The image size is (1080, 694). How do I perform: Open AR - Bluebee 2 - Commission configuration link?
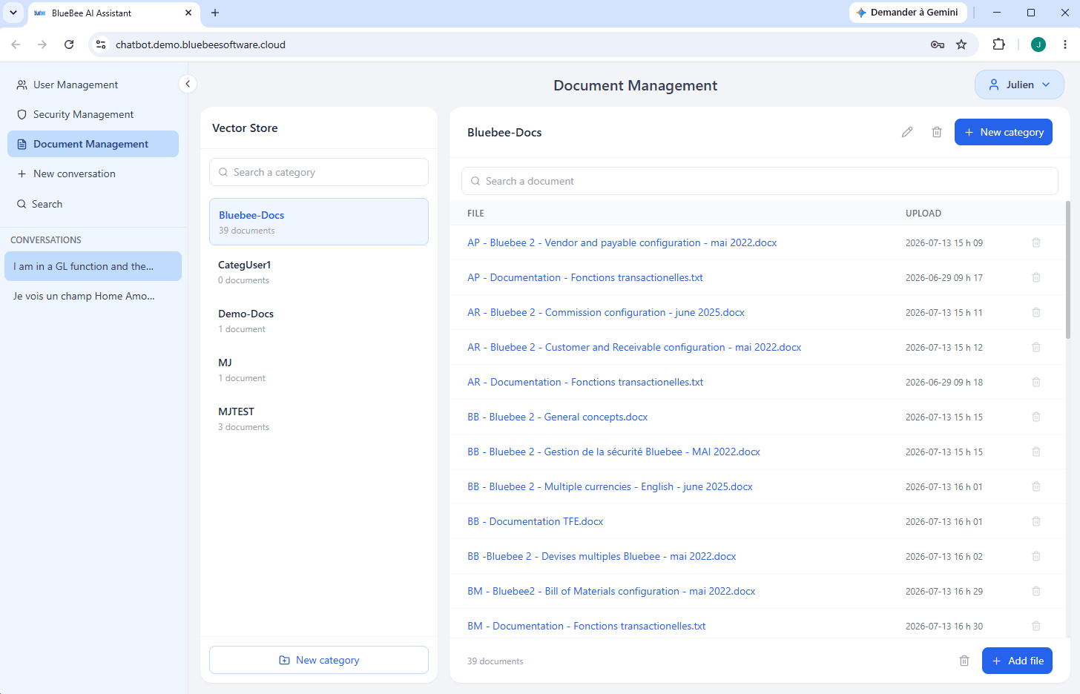tap(606, 312)
